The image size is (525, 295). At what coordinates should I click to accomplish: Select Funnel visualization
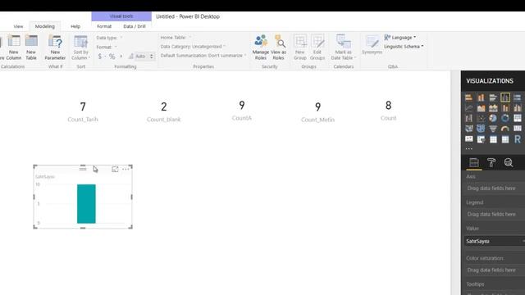point(493,129)
